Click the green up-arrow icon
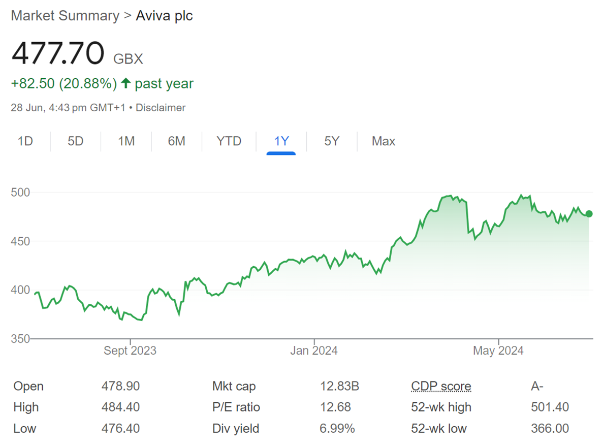The image size is (603, 445). pyautogui.click(x=126, y=83)
